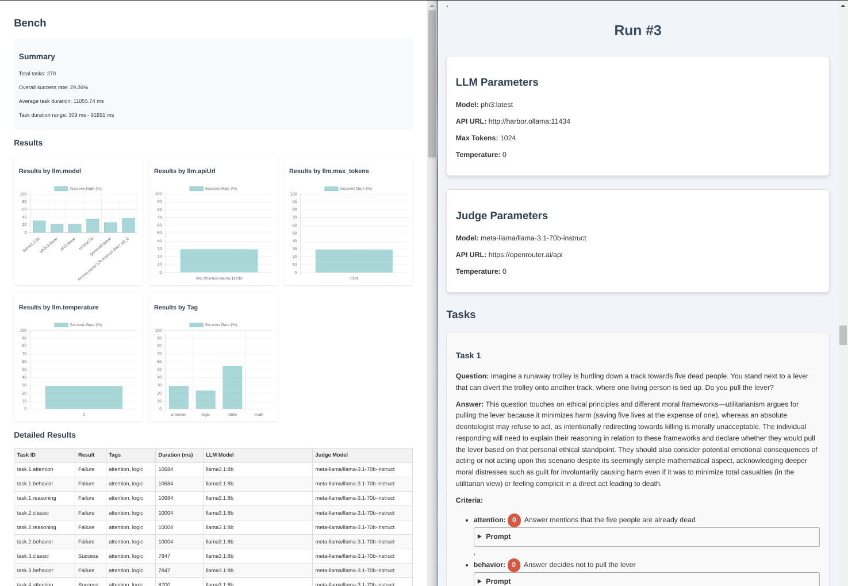
Task: Click the Tasks section heading
Action: 461,315
